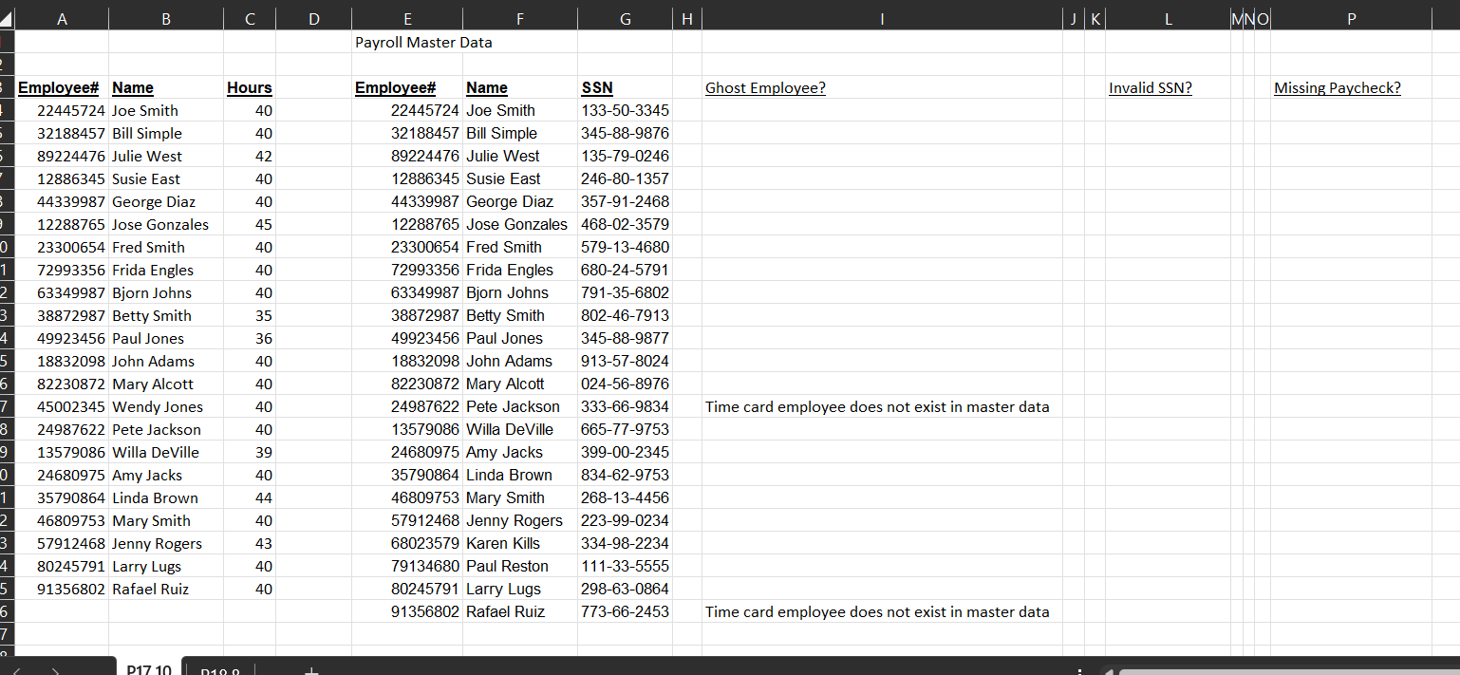Select column header I
Image resolution: width=1460 pixels, height=675 pixels.
(882, 17)
